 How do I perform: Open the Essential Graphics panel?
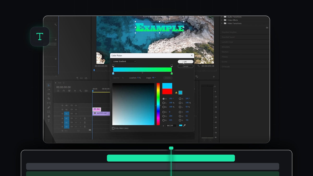pyautogui.click(x=229, y=32)
